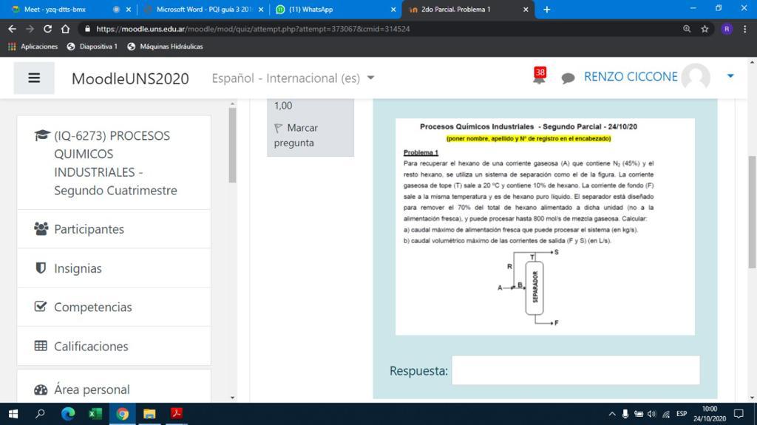This screenshot has width=757, height=425.
Task: Click the browser reload page icon
Action: click(x=48, y=29)
